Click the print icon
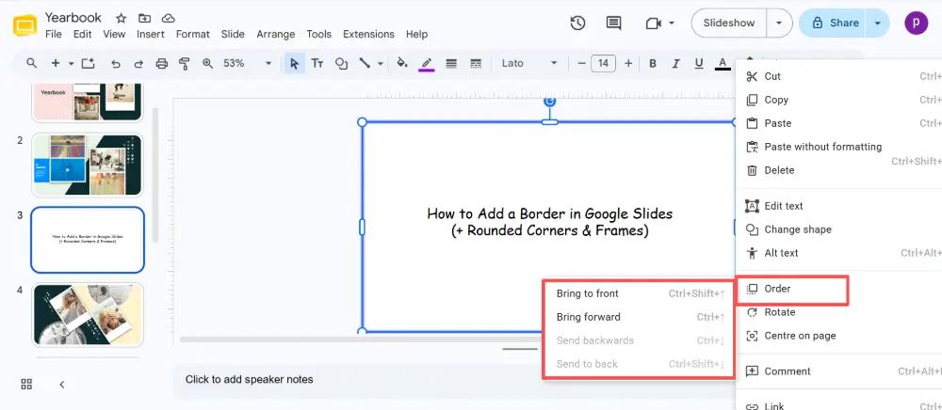This screenshot has width=942, height=410. pyautogui.click(x=162, y=64)
